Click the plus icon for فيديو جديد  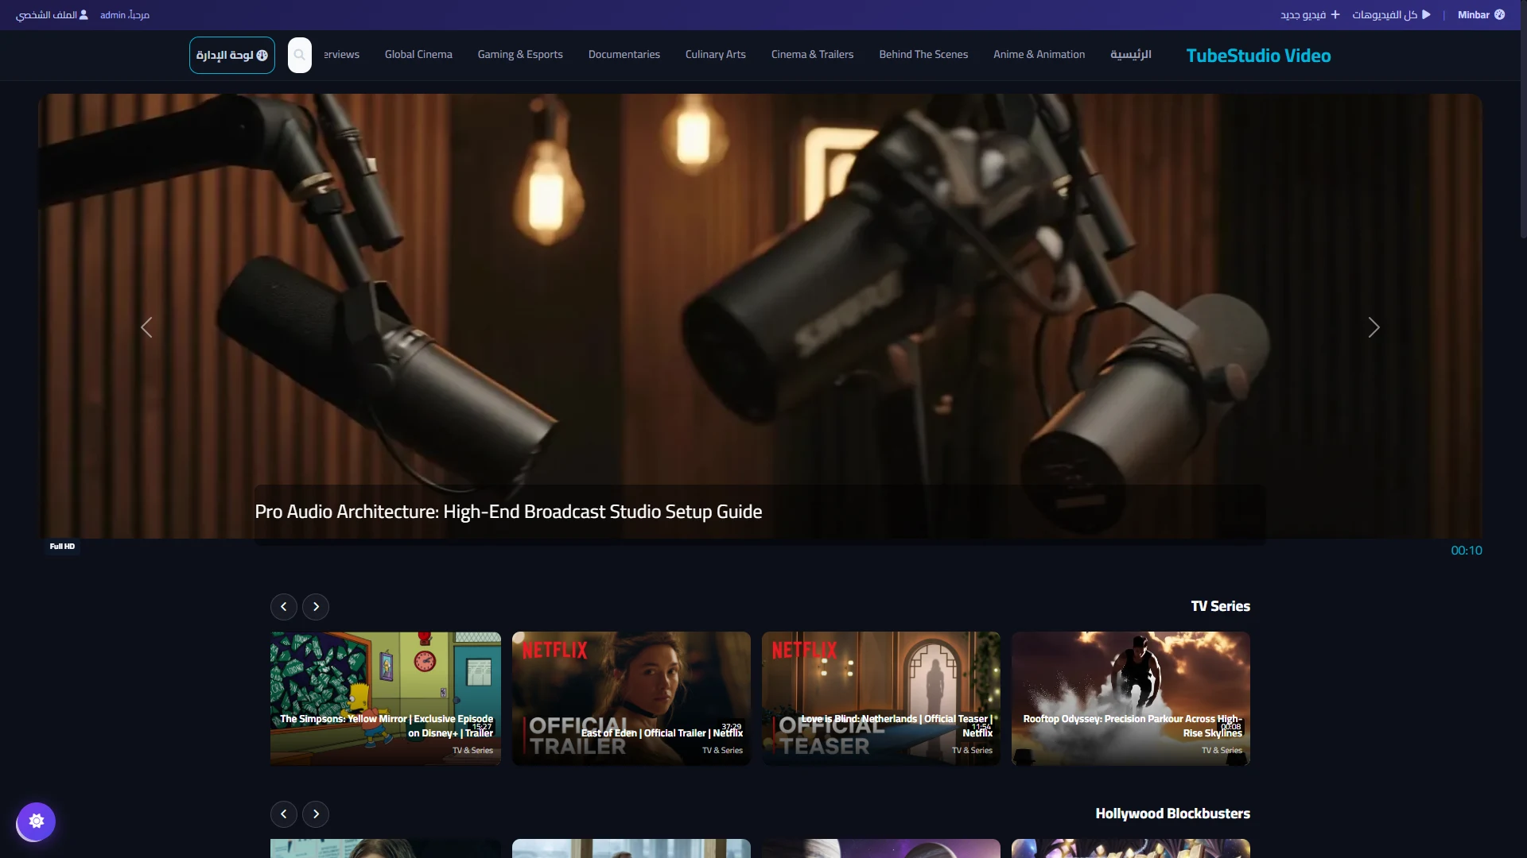(x=1335, y=15)
